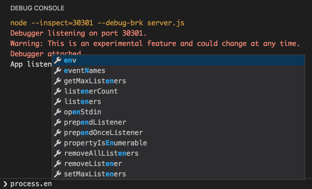Choose the openStdin completion item
This screenshot has width=312, height=189.
(x=83, y=112)
